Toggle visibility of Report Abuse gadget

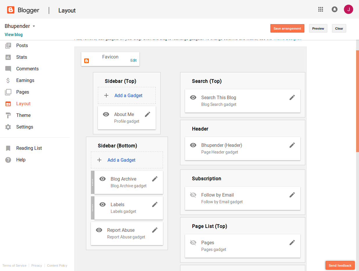pyautogui.click(x=99, y=230)
